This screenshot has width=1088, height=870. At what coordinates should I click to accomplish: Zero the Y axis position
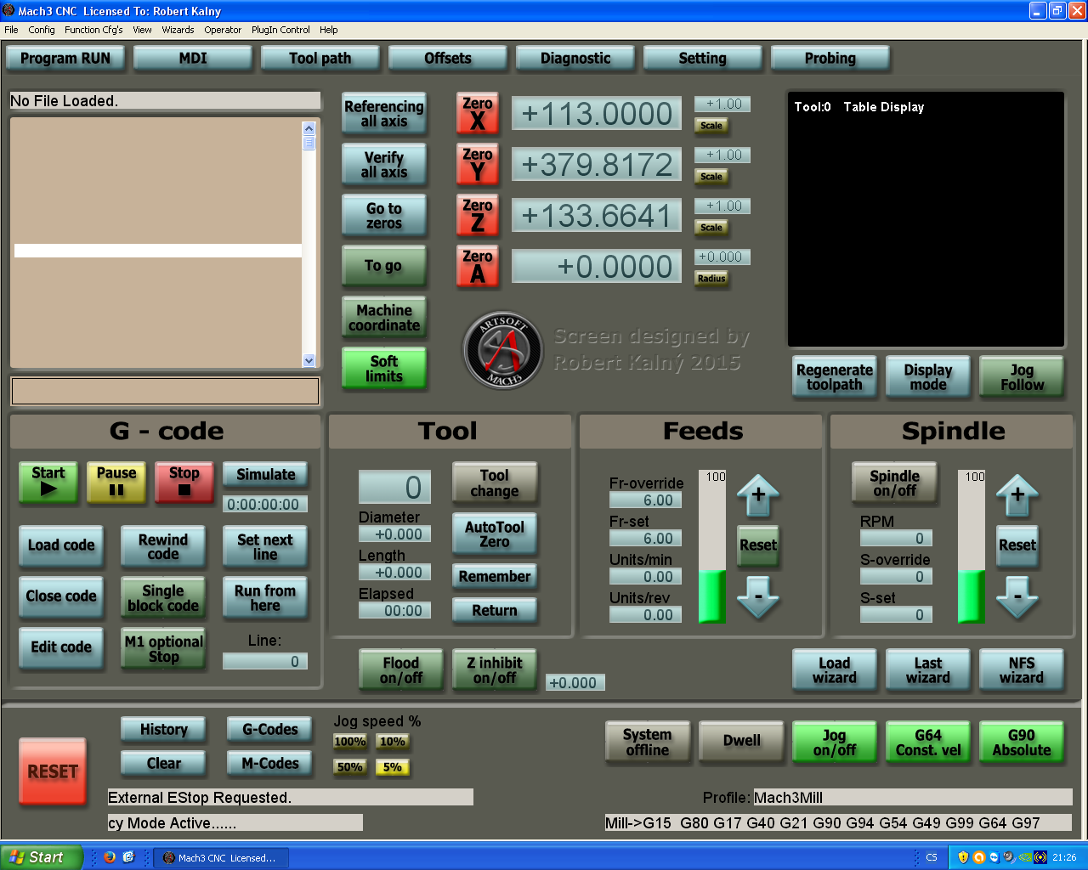coord(477,165)
